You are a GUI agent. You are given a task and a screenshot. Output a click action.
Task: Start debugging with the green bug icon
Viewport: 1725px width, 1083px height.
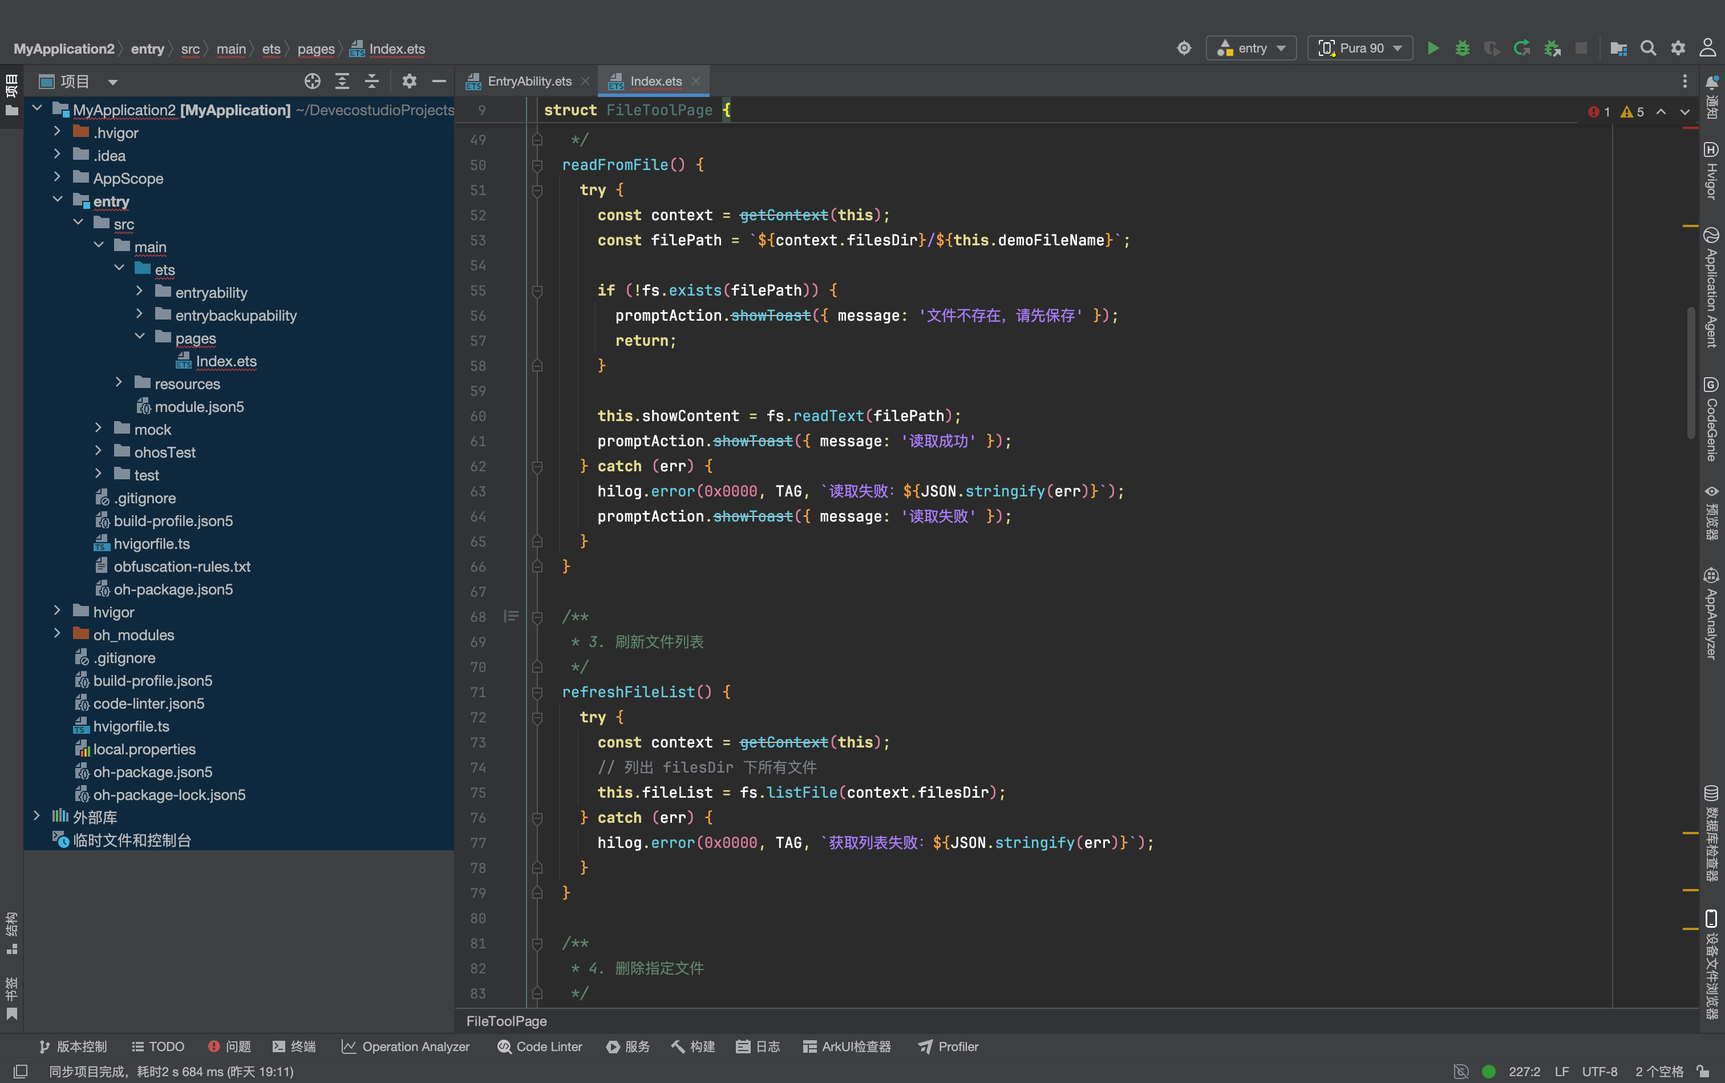[x=1462, y=48]
